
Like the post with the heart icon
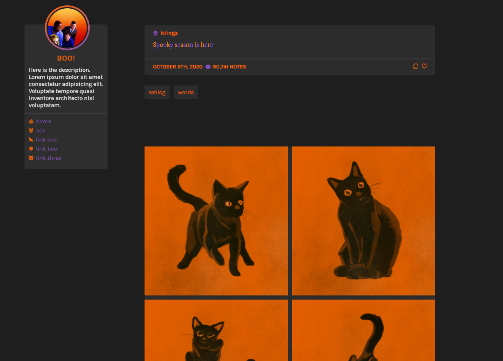(424, 66)
